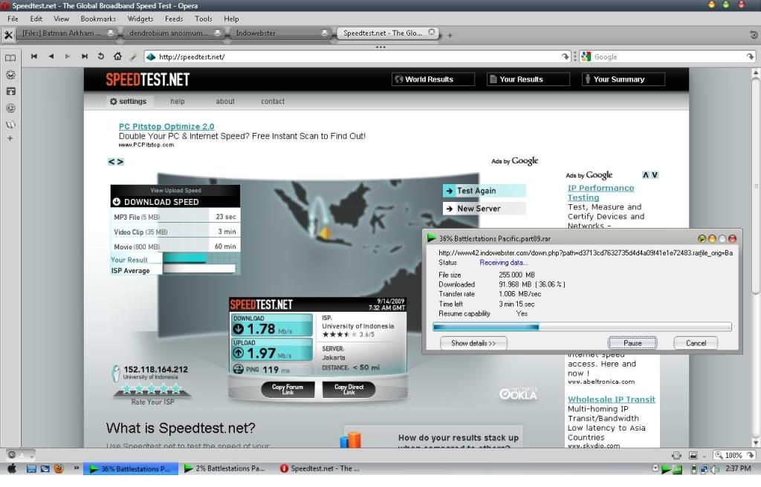Reload the Speedtest page
This screenshot has width=761, height=487.
coord(101,56)
